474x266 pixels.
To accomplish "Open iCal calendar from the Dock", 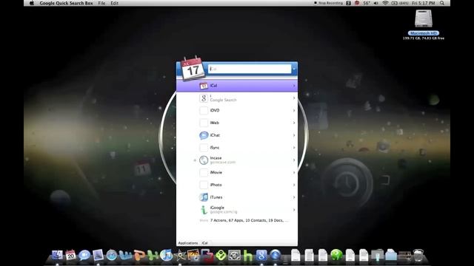I will 71,256.
